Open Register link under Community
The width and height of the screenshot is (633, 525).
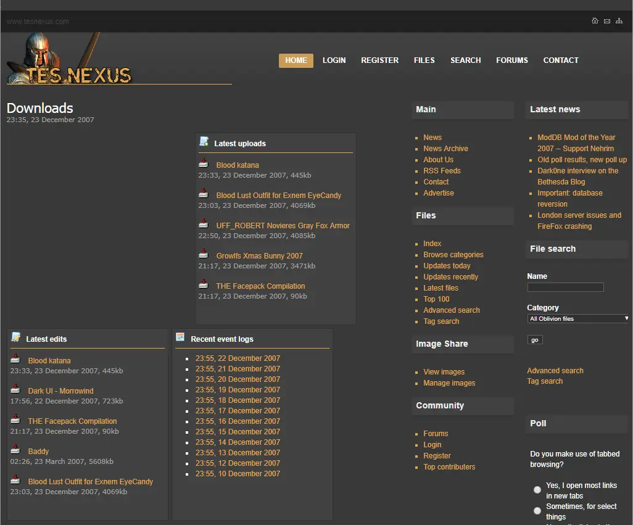437,456
